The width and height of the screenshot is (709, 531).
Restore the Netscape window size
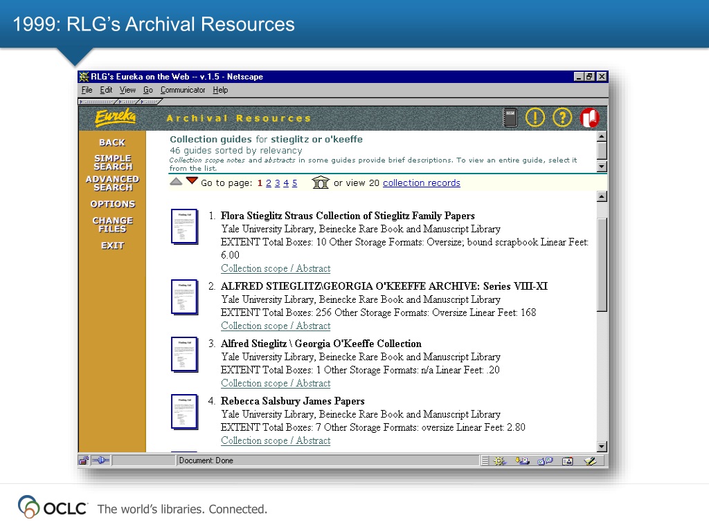pos(589,77)
